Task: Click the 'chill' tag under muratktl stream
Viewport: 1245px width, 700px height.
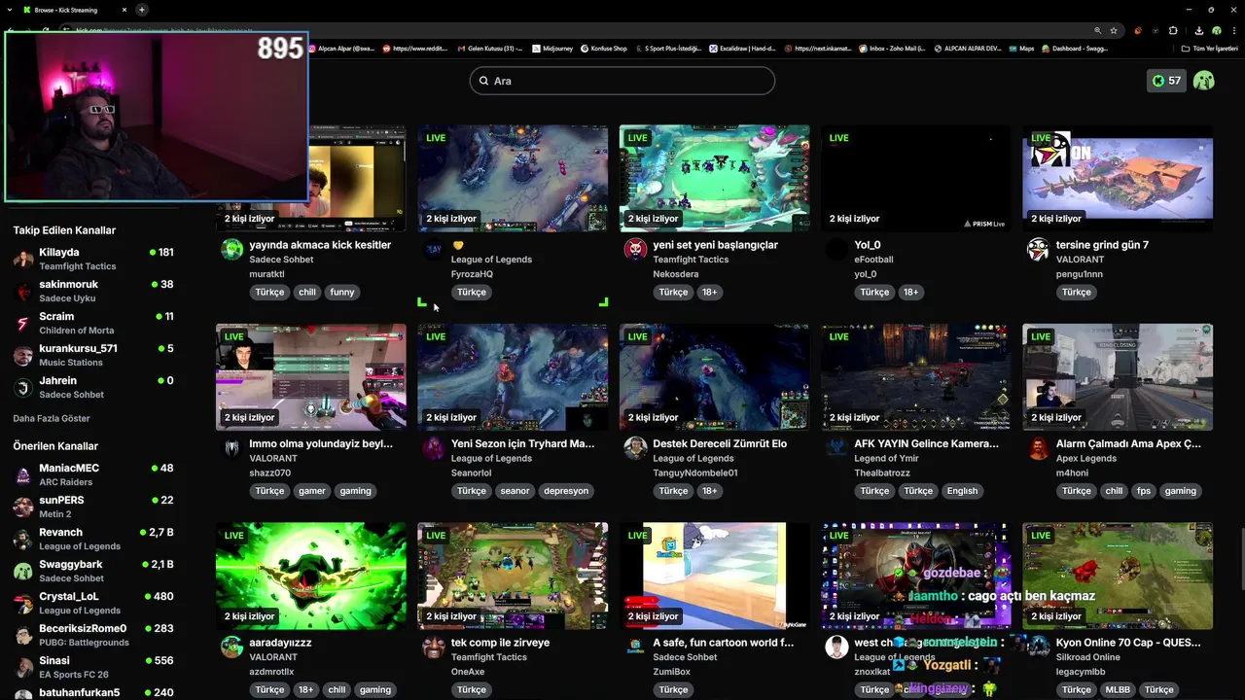Action: 307,292
